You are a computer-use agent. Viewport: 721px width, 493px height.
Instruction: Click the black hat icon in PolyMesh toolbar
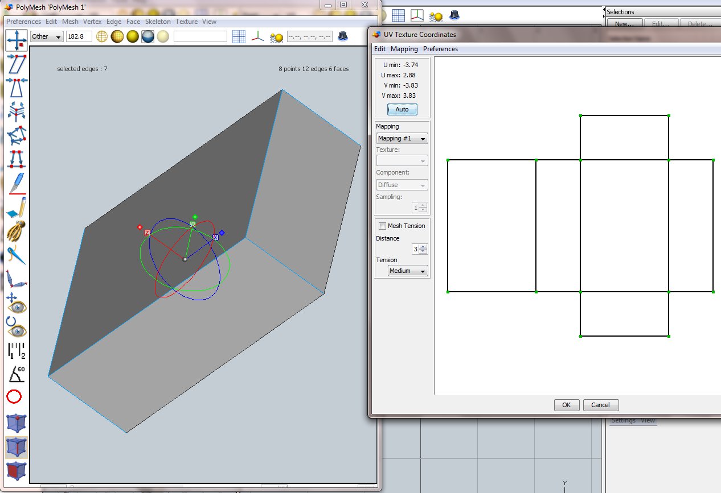343,36
